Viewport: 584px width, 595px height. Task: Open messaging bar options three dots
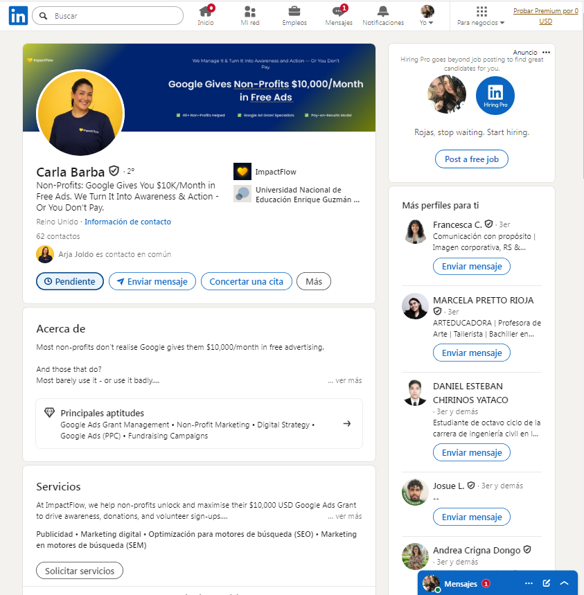click(529, 583)
